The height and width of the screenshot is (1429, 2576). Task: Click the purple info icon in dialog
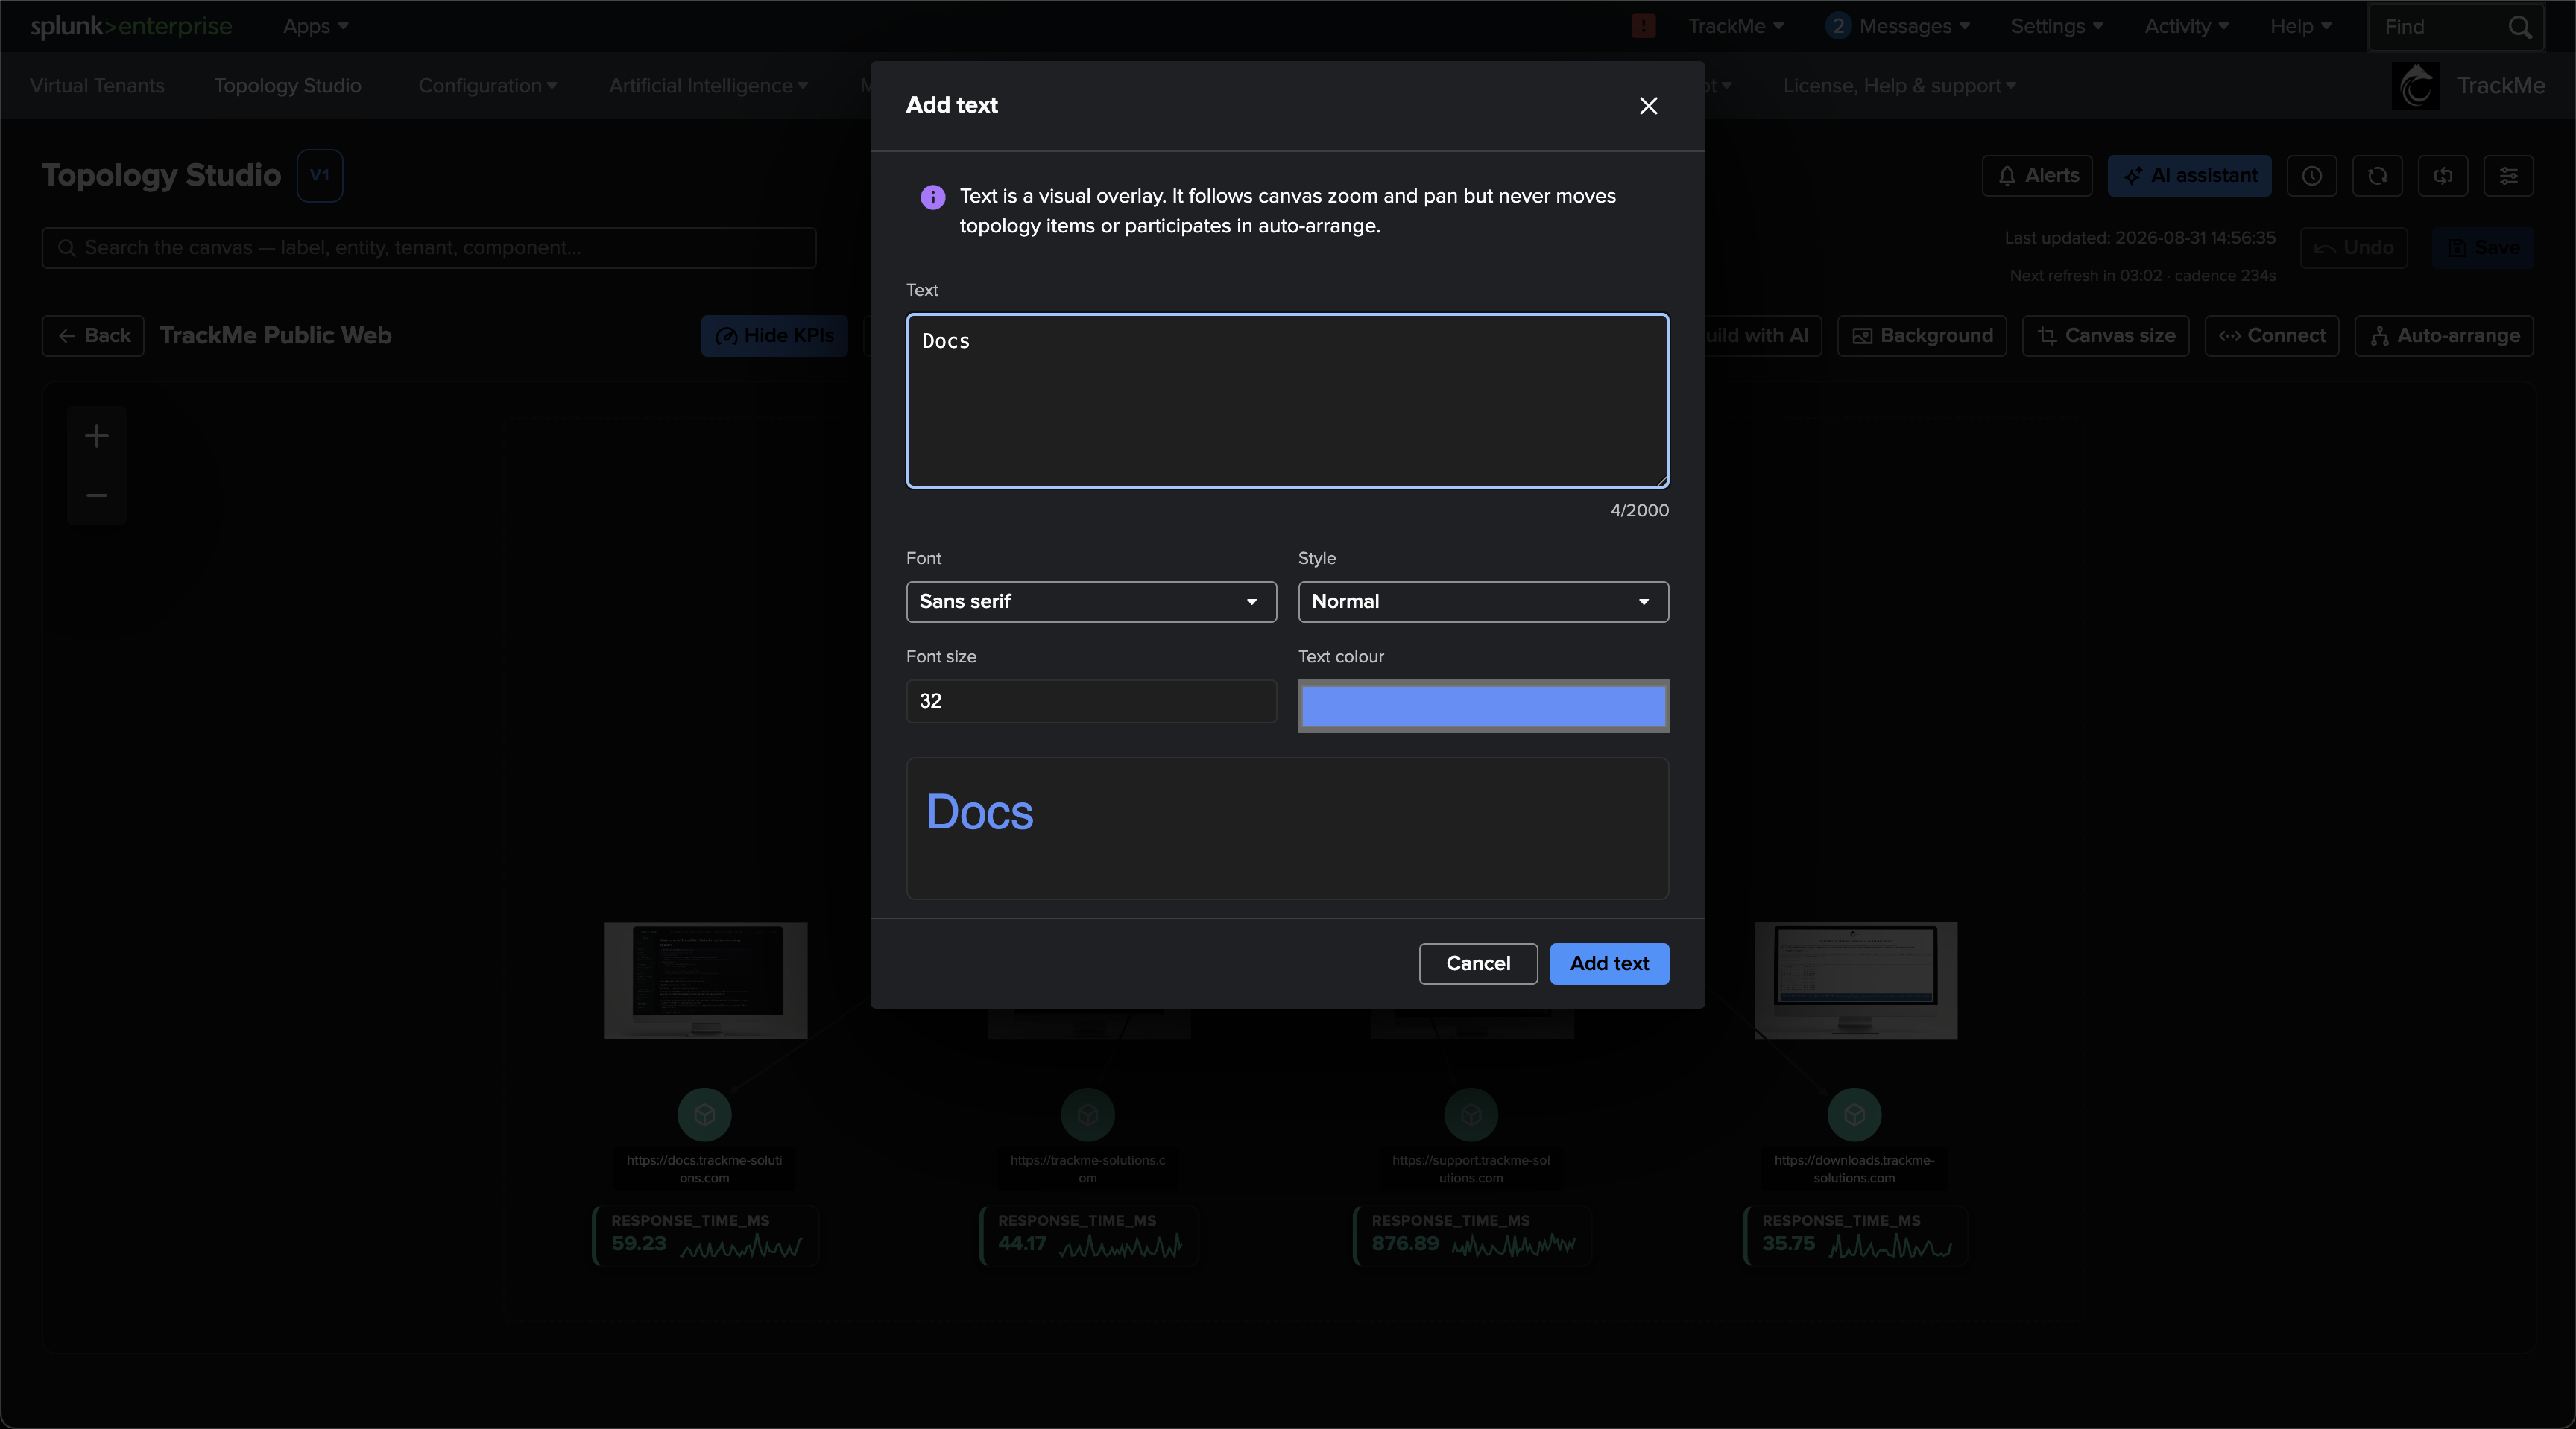[x=932, y=197]
